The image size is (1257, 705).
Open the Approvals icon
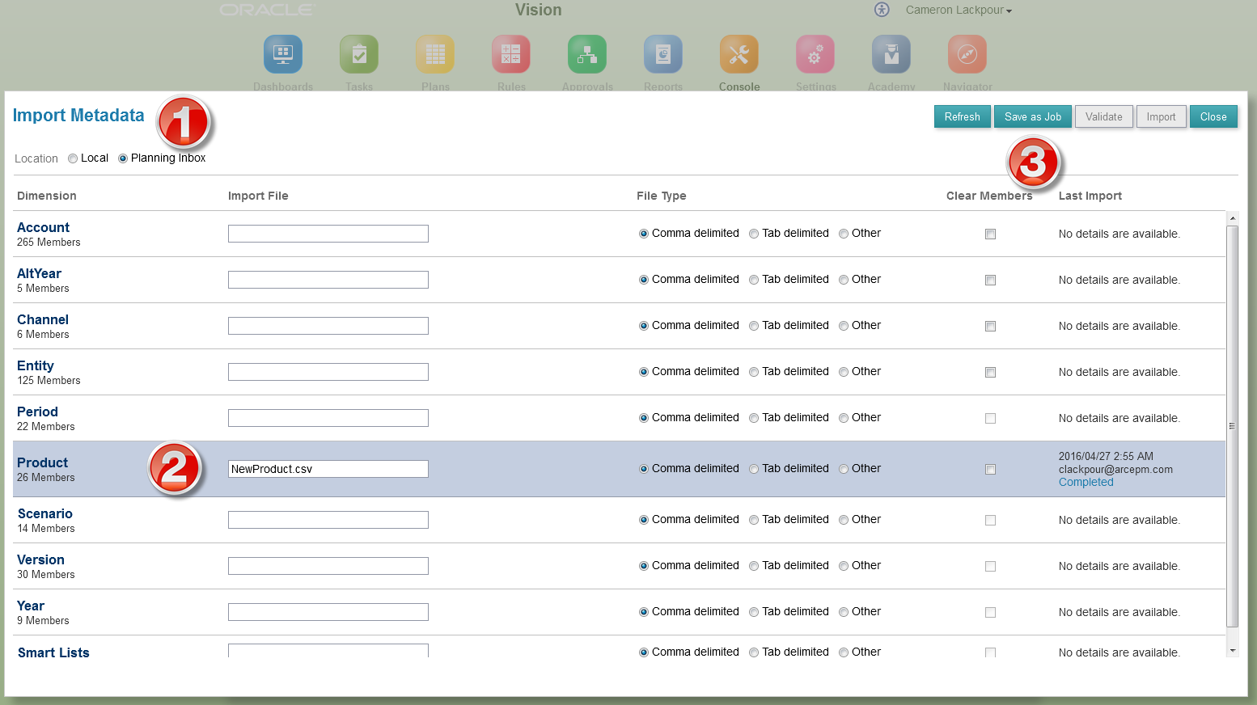[587, 54]
